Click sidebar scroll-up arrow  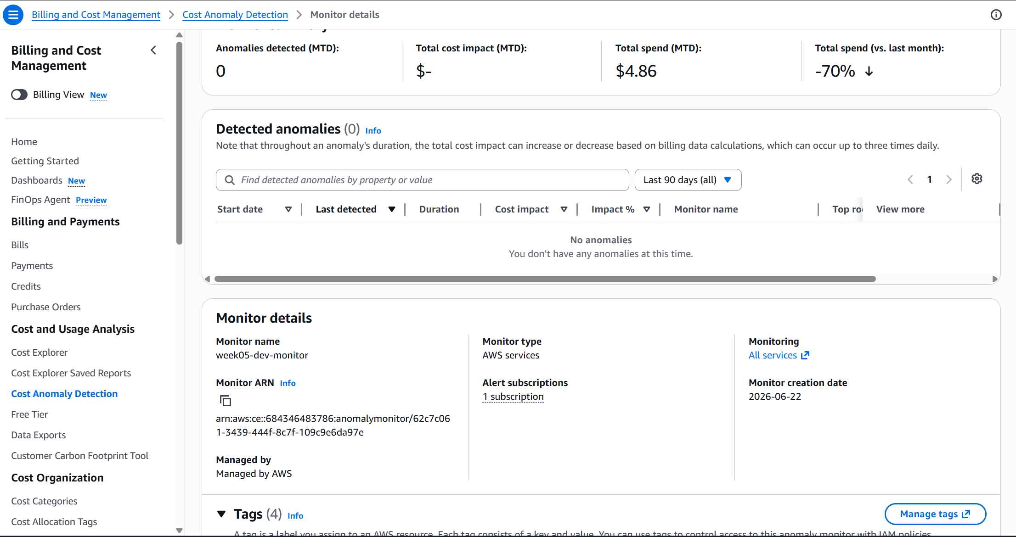click(x=179, y=35)
